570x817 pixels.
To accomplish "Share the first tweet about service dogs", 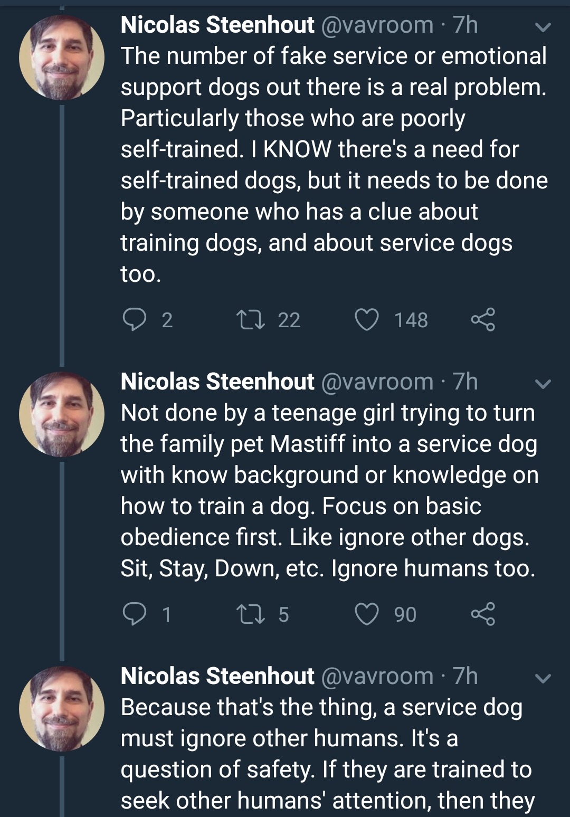I will pos(482,319).
